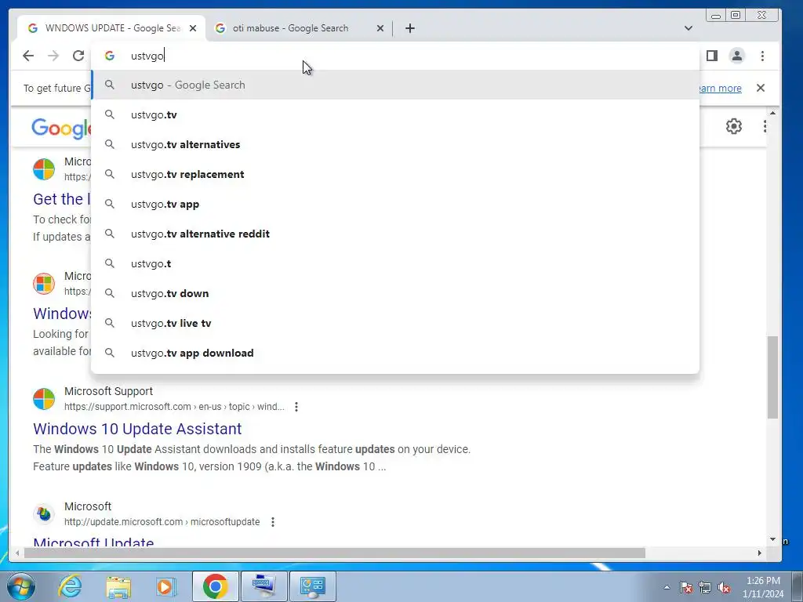
Task: Show hidden tray icons arrow
Action: point(667,587)
